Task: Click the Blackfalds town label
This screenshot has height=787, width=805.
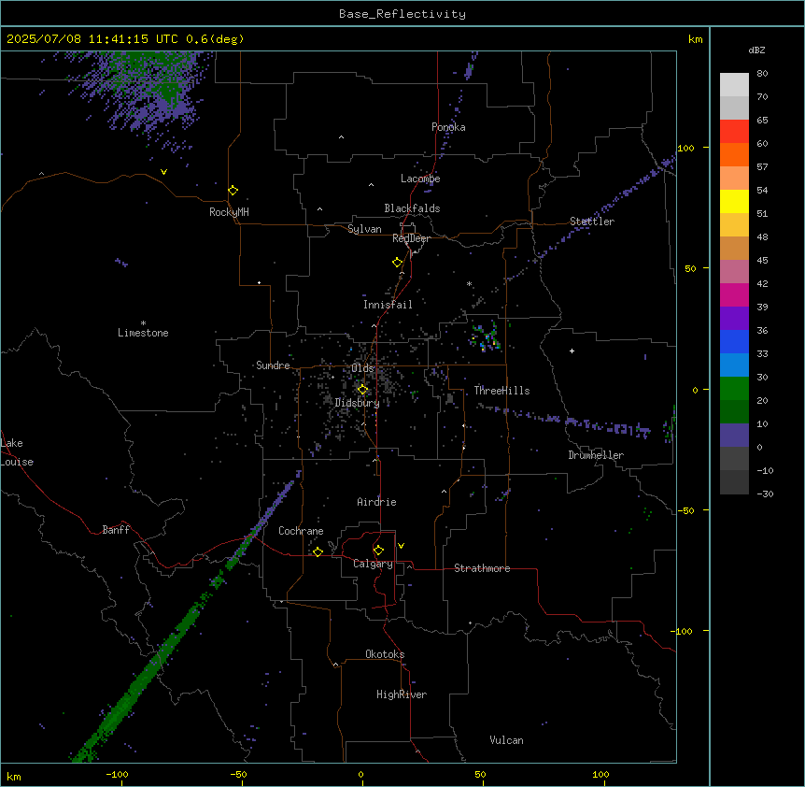Action: [x=412, y=208]
